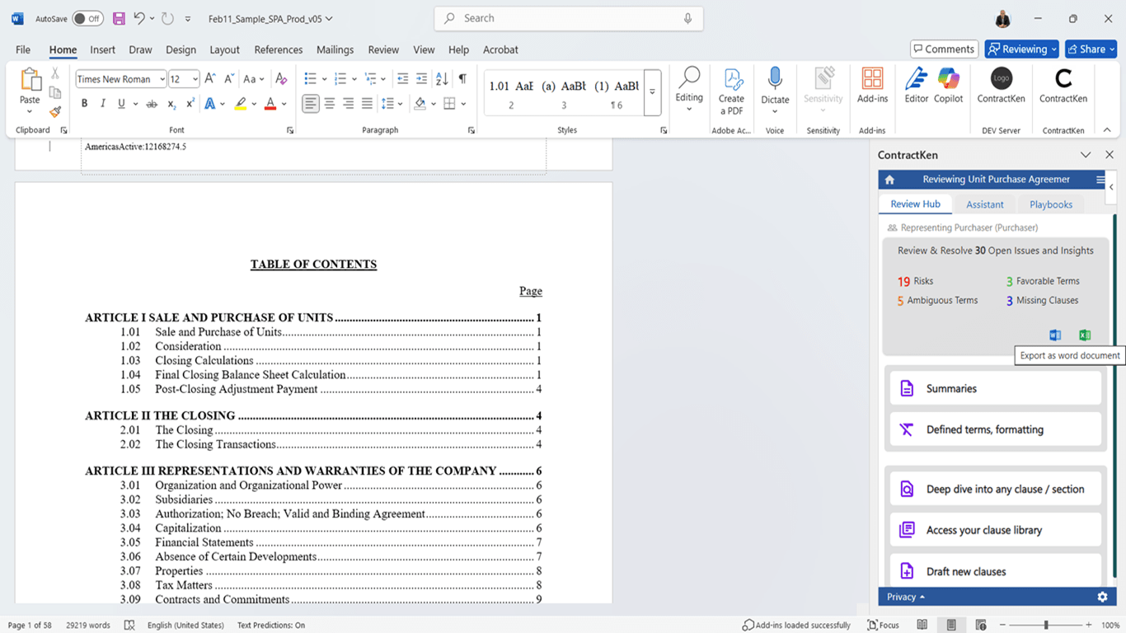Screen dimensions: 1126x633
Task: Expand the Styles gallery
Action: coord(652,91)
